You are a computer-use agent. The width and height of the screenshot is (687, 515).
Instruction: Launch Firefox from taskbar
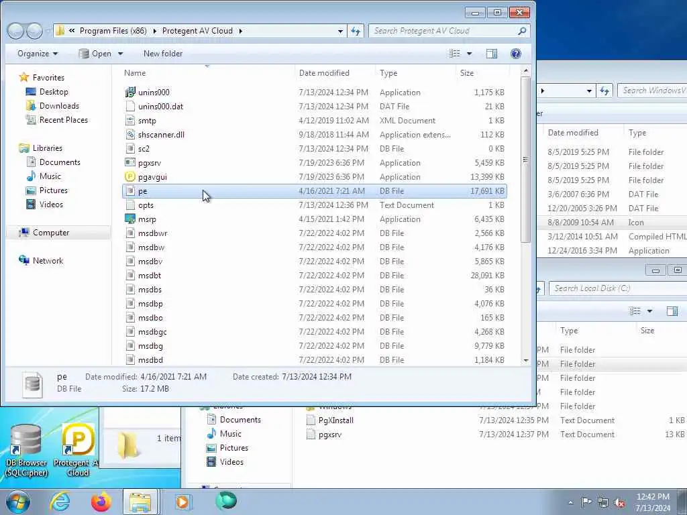(101, 502)
